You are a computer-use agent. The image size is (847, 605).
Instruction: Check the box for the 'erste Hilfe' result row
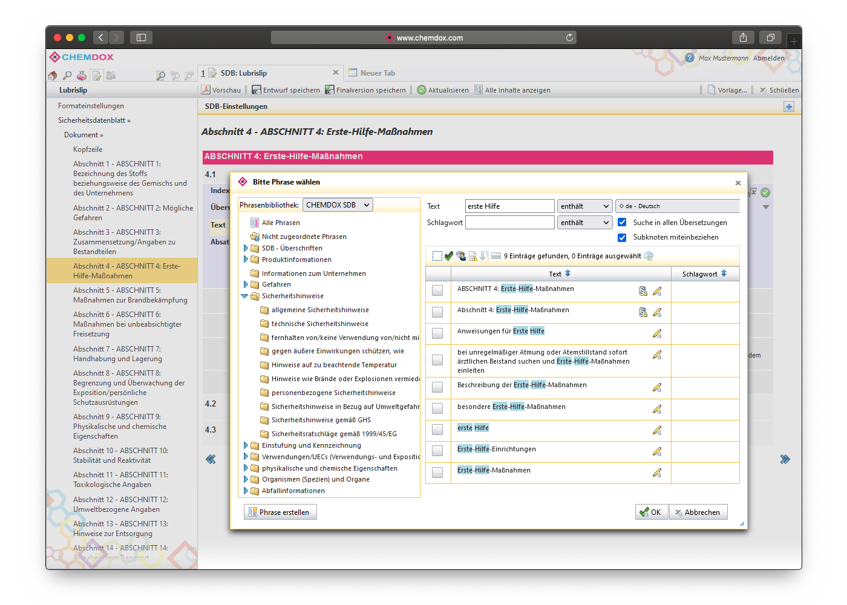coord(437,430)
